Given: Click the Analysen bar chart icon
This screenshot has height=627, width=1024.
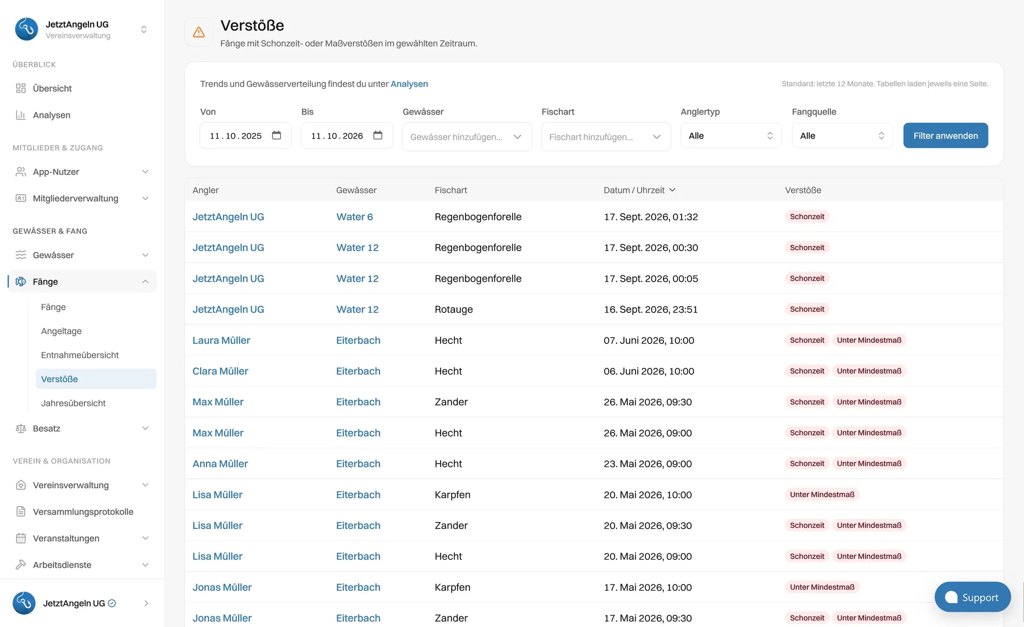Looking at the screenshot, I should point(21,115).
